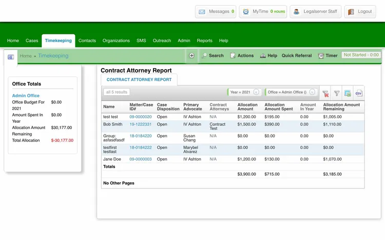Click the Quick Referral link
The height and width of the screenshot is (240, 385).
tap(297, 55)
